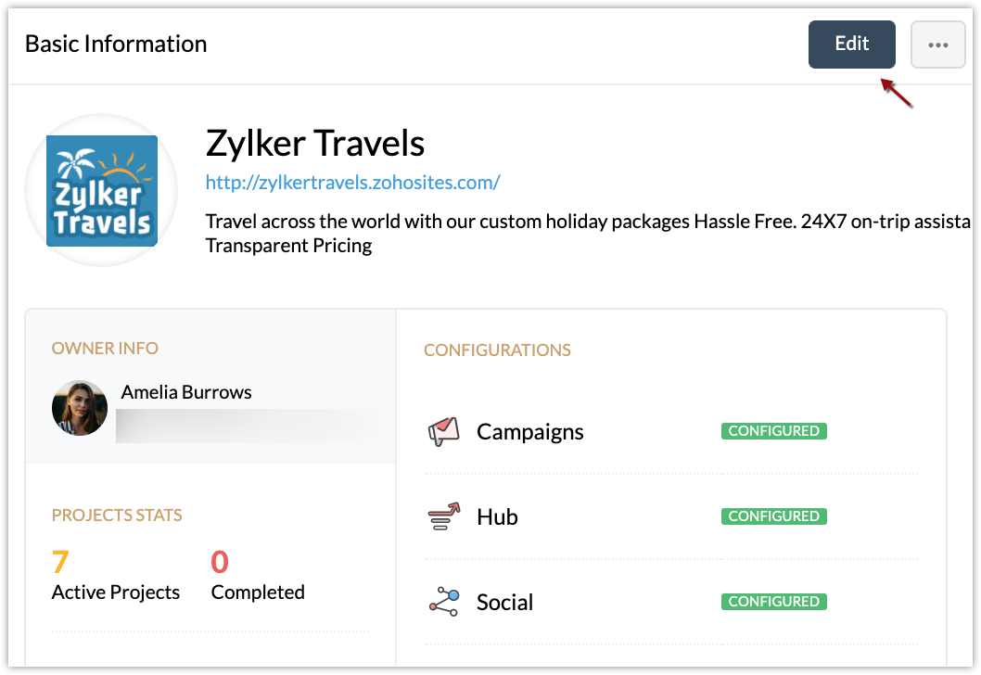The width and height of the screenshot is (981, 675).
Task: Click the Campaigns megaphone icon
Action: (444, 431)
